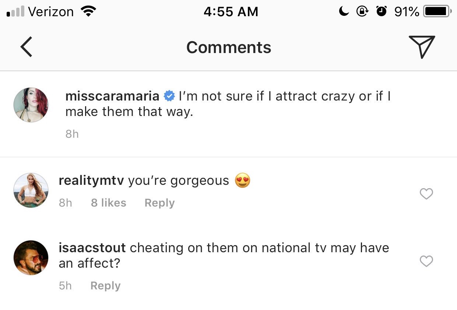This screenshot has height=310, width=457.
Task: Open misscaramaria's profile picture
Action: pyautogui.click(x=31, y=105)
